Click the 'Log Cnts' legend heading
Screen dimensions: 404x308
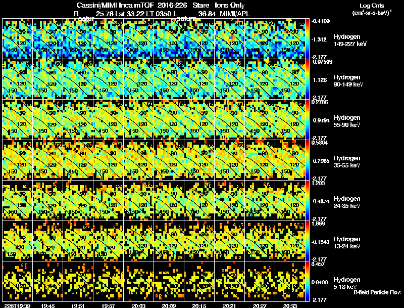tap(372, 6)
